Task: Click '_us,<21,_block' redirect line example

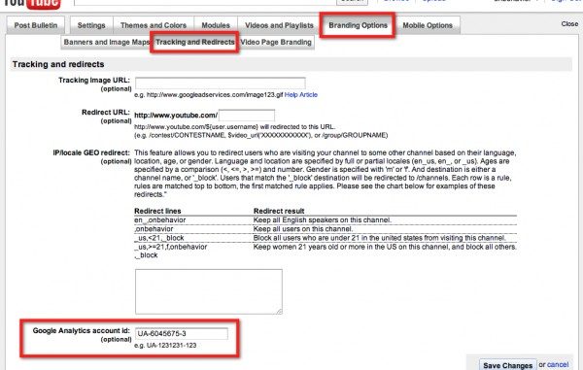Action: coord(159,238)
